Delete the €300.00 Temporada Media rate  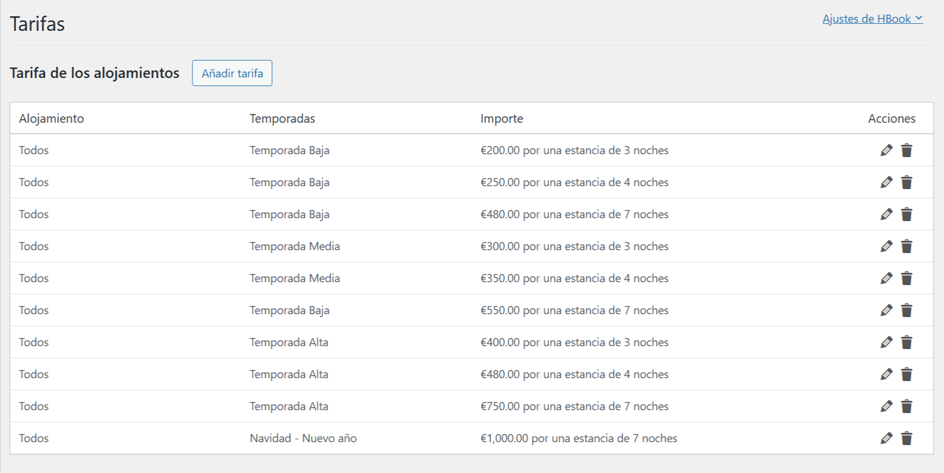(x=906, y=246)
